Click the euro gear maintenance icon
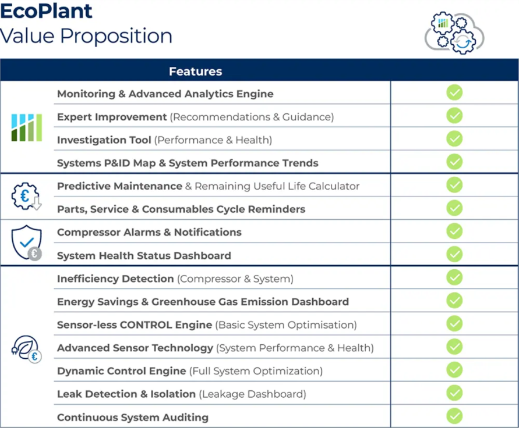 27,197
